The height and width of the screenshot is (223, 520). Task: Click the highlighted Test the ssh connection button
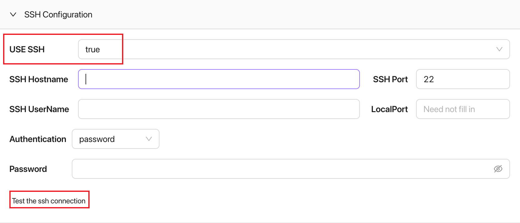click(49, 200)
